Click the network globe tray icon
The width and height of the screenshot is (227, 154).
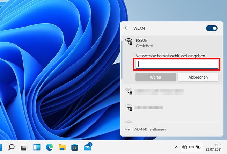click(x=185, y=147)
